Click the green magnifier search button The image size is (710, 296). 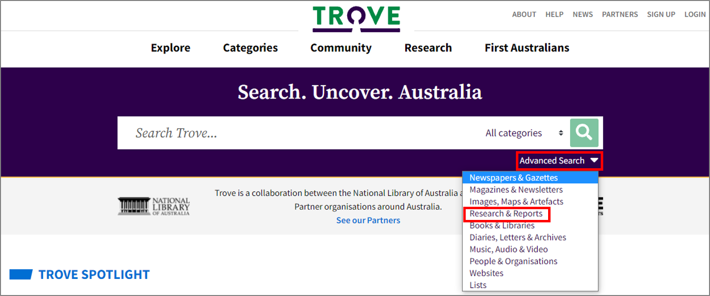584,133
